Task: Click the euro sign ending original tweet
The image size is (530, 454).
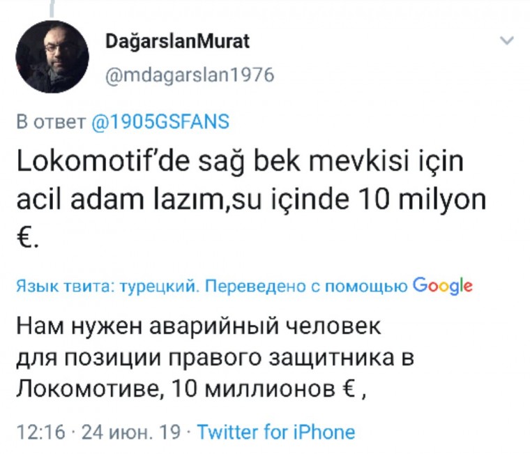Action: pyautogui.click(x=26, y=239)
